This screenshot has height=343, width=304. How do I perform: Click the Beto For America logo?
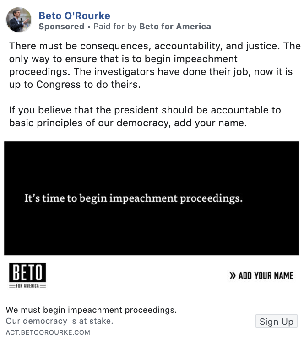27,275
